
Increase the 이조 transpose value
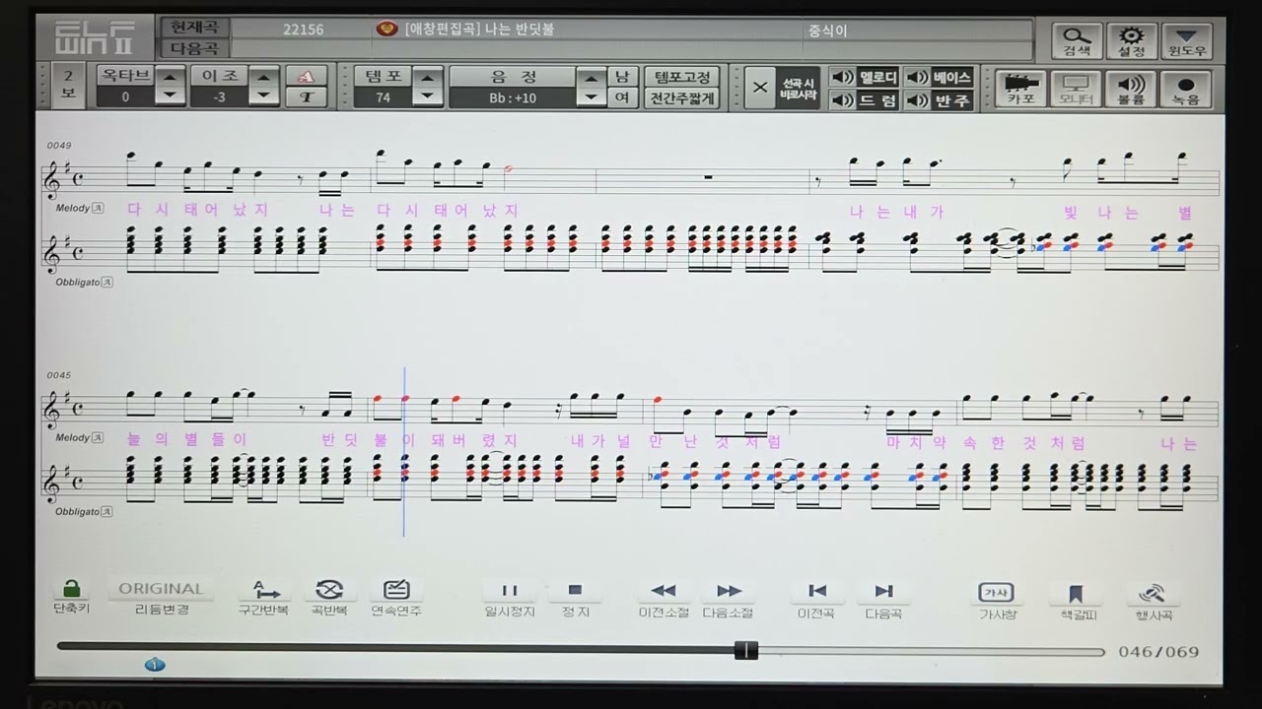click(264, 76)
